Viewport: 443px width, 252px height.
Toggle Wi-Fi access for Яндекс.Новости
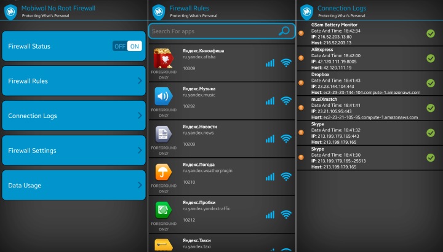tap(286, 139)
